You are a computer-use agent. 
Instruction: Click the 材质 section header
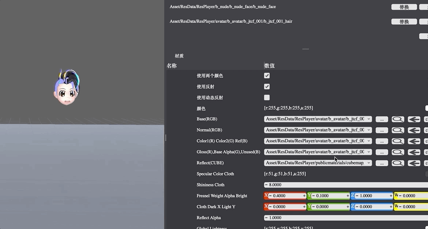179,56
